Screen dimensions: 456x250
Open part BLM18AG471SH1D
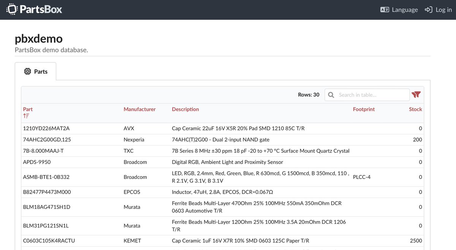coord(46,207)
